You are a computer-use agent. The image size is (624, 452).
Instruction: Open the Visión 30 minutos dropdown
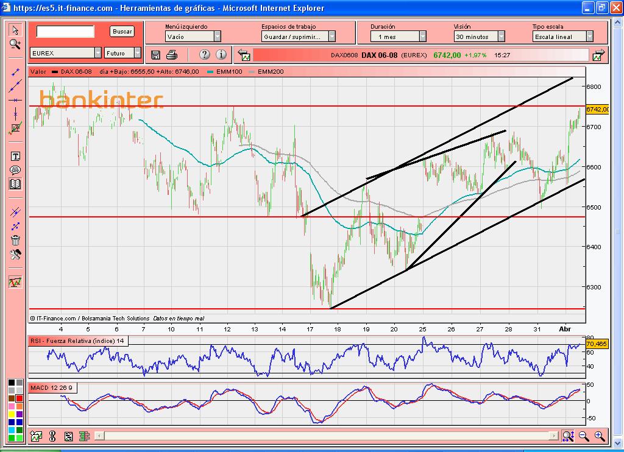click(479, 37)
